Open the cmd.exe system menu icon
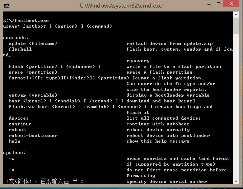 pos(6,5)
